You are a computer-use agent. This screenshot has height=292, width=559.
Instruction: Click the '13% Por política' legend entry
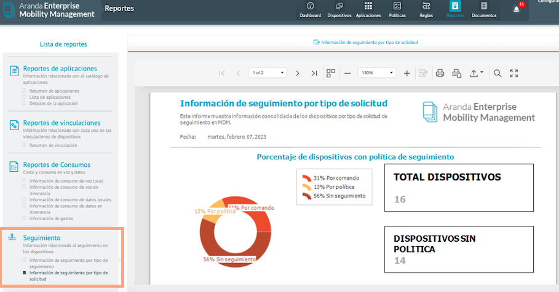(328, 187)
